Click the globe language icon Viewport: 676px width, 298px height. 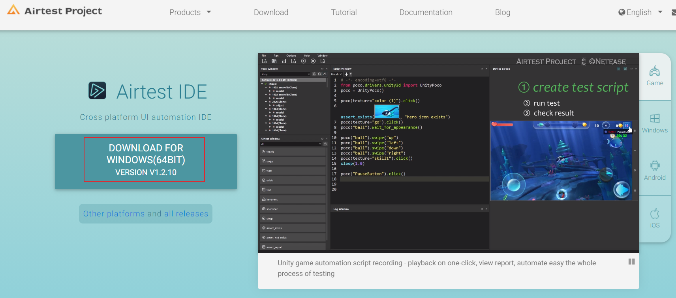(622, 12)
